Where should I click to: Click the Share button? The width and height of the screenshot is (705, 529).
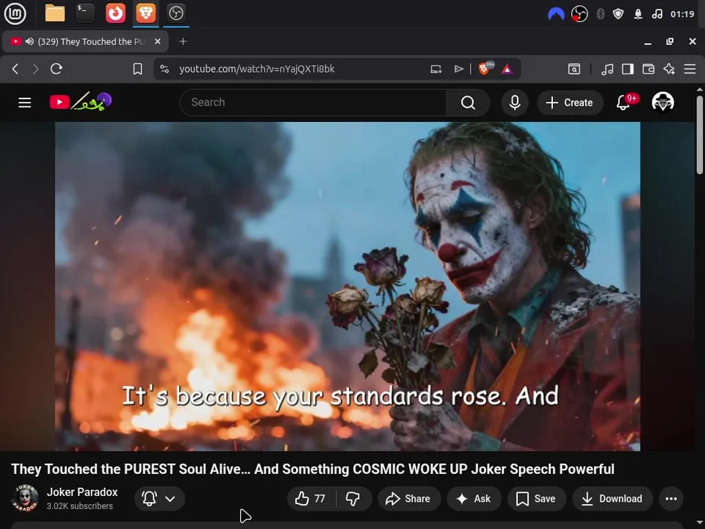409,498
